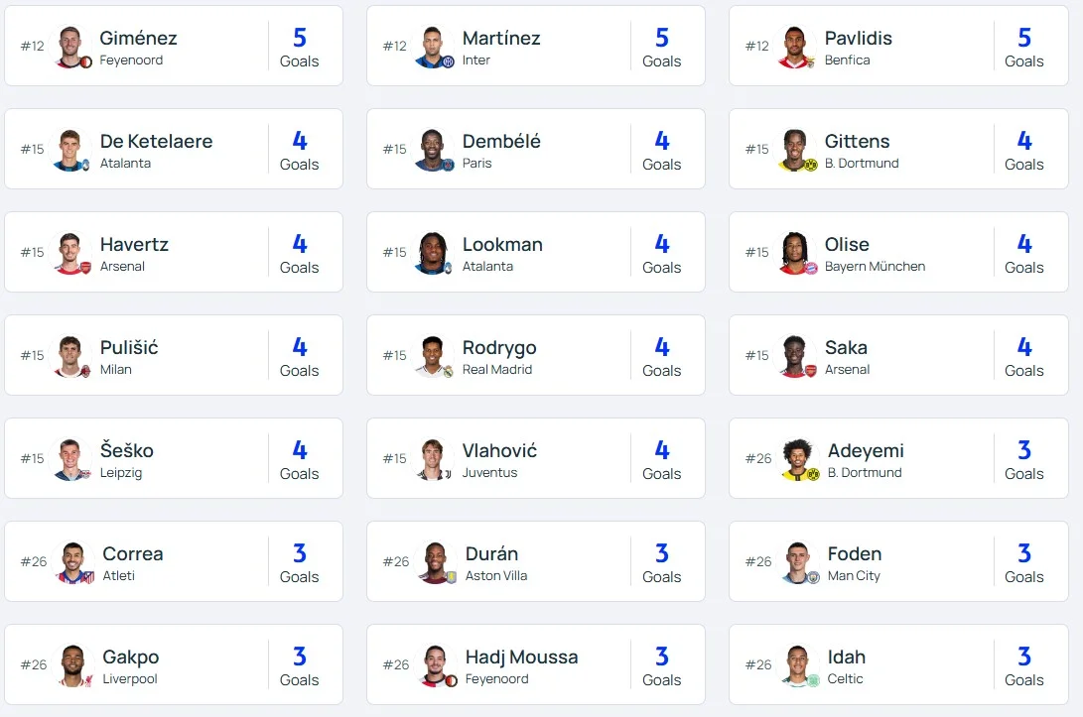The width and height of the screenshot is (1083, 717).
Task: Open the De Ketelaere name link
Action: click(x=156, y=142)
